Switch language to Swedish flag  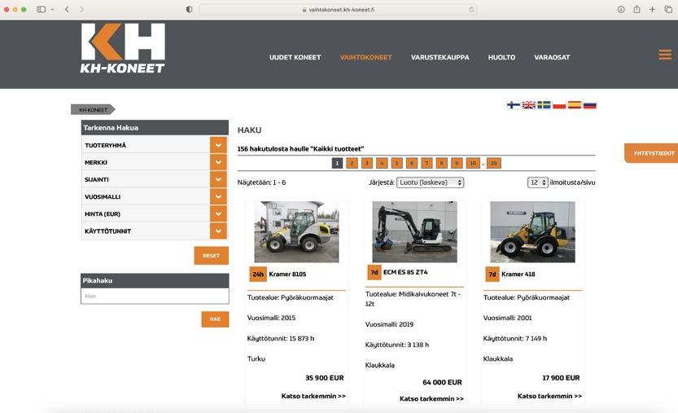[544, 105]
